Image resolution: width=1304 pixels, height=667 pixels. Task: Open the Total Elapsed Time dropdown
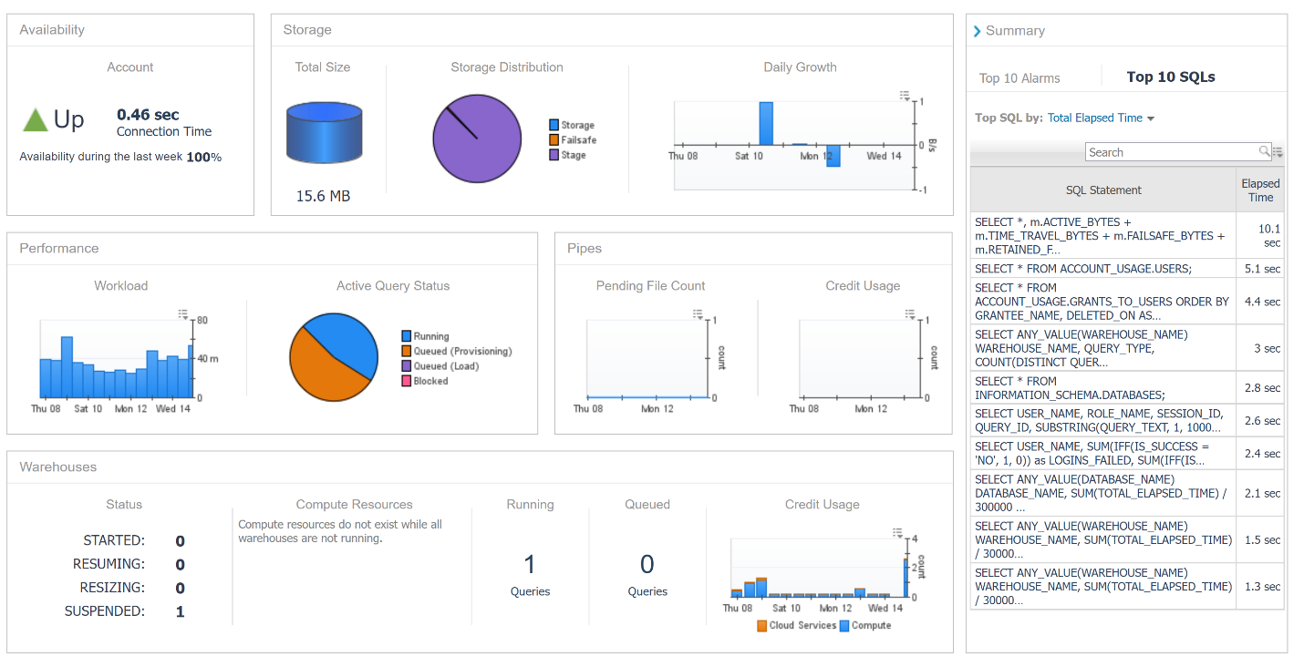1102,118
